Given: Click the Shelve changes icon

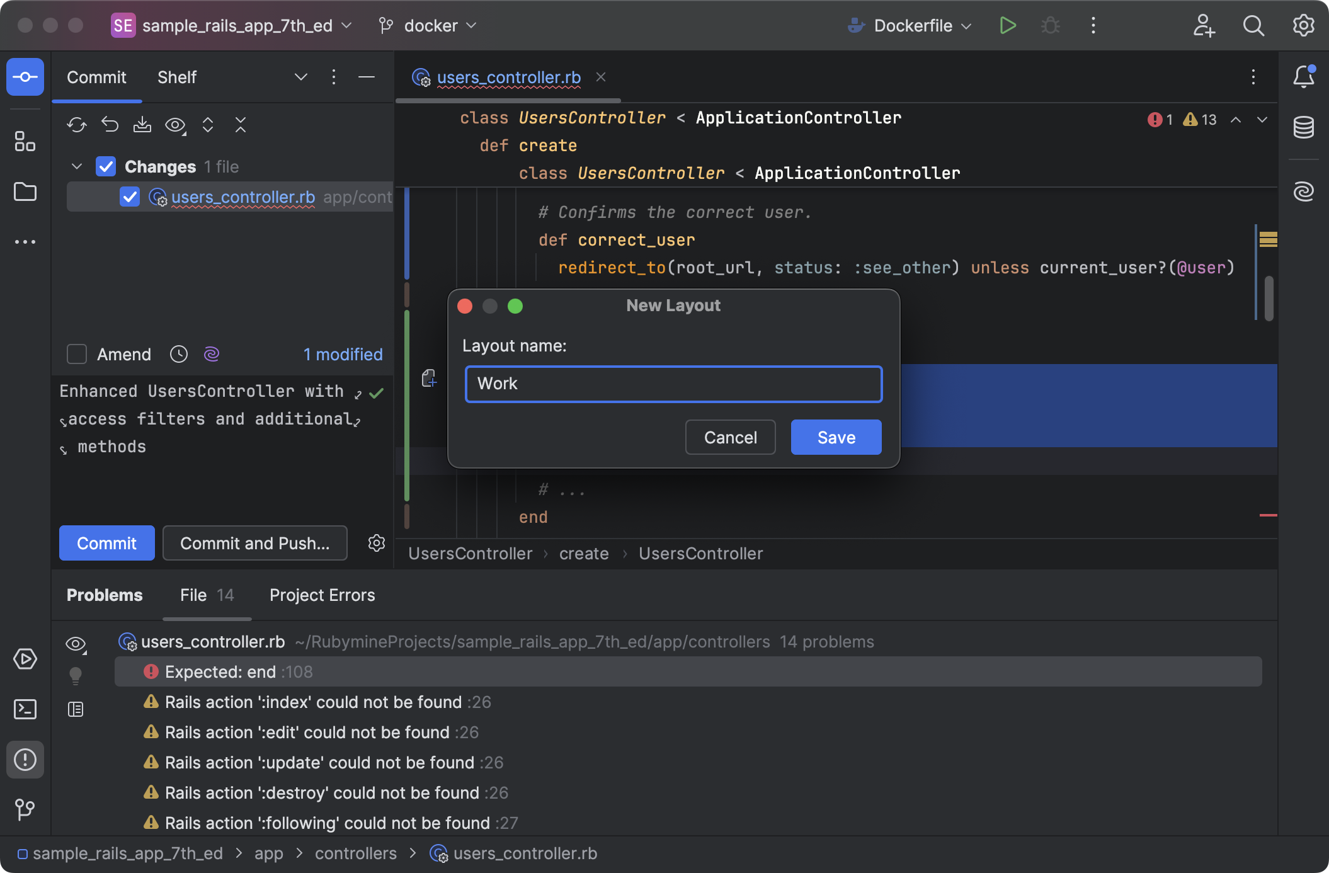Looking at the screenshot, I should tap(142, 125).
